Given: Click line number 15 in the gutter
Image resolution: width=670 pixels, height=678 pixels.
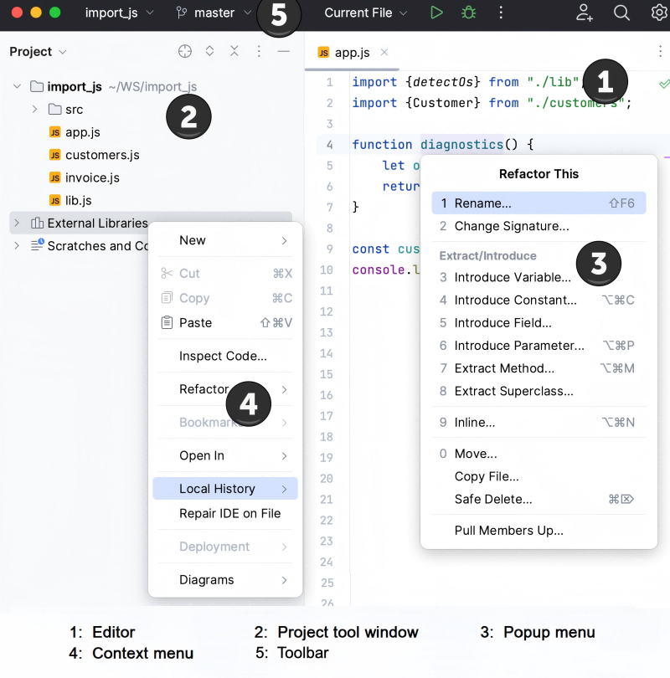Looking at the screenshot, I should (326, 374).
